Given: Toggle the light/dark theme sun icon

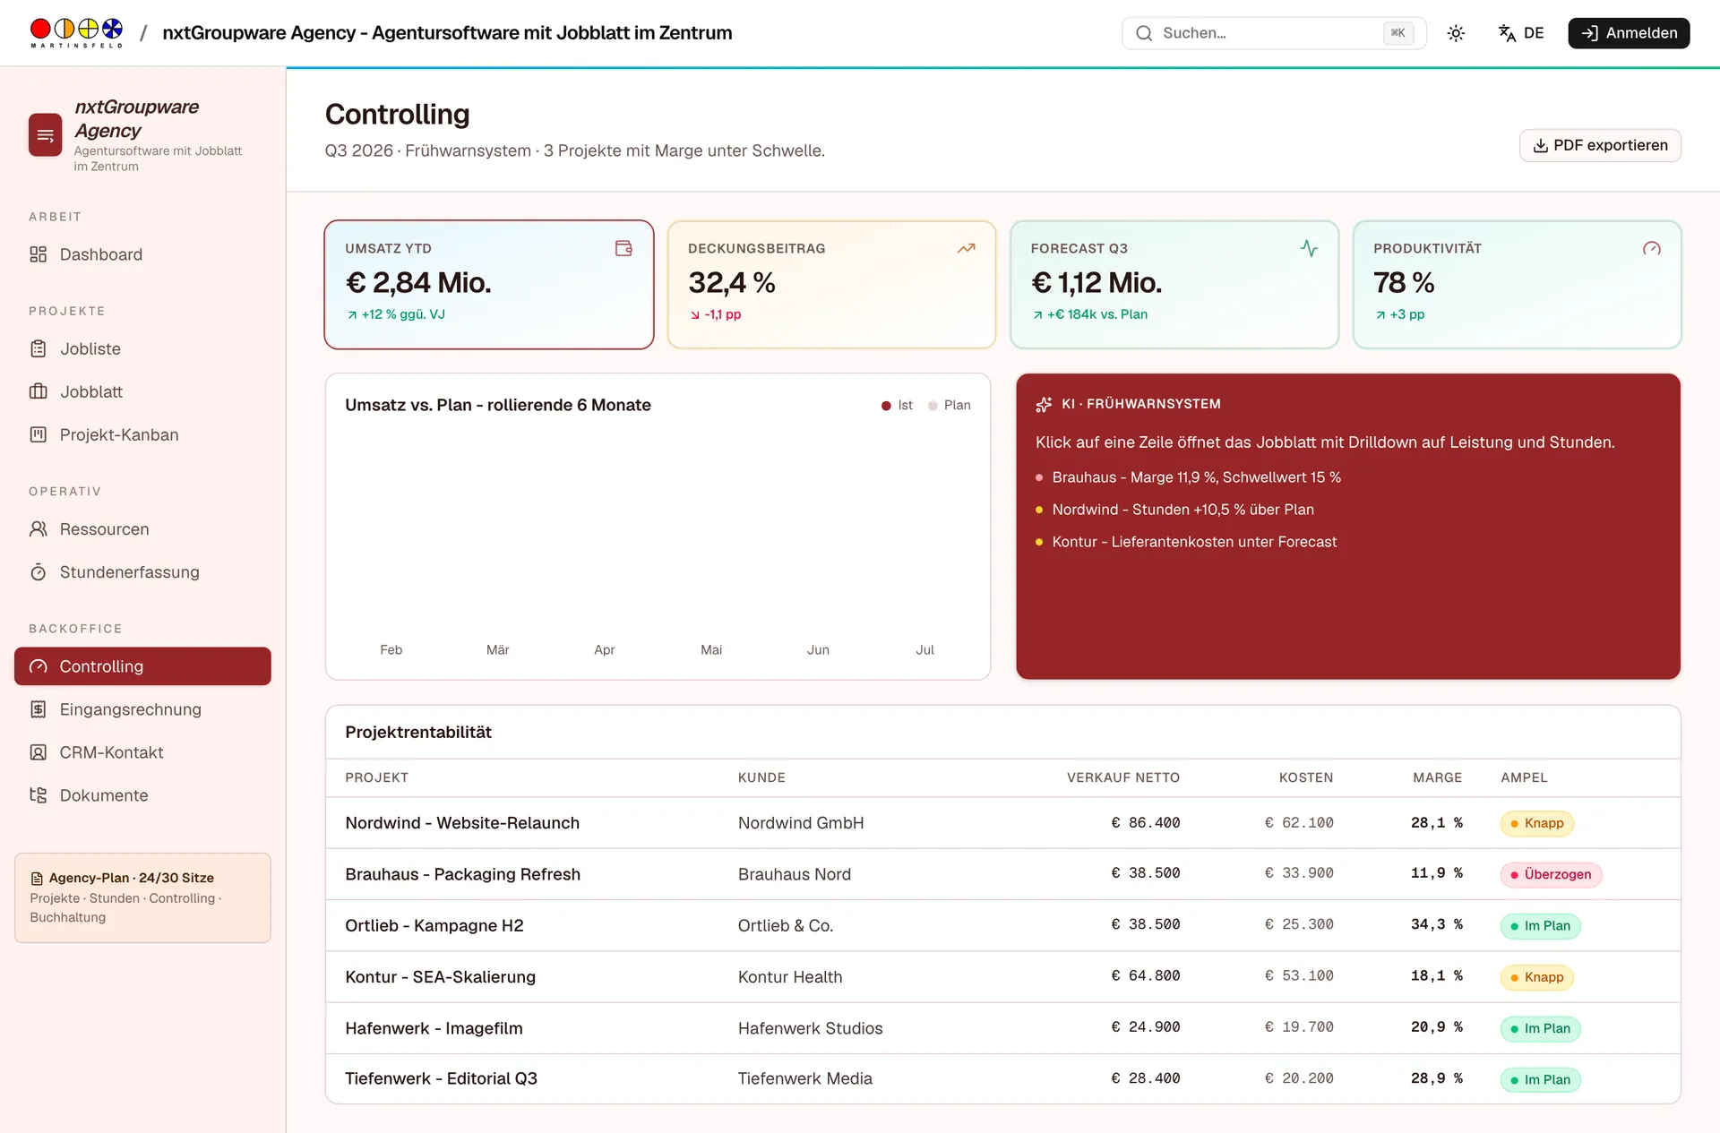Looking at the screenshot, I should (1456, 33).
